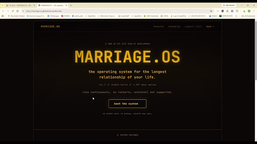
Task: Open the black contact-card extension icon
Action: pyautogui.click(x=223, y=11)
